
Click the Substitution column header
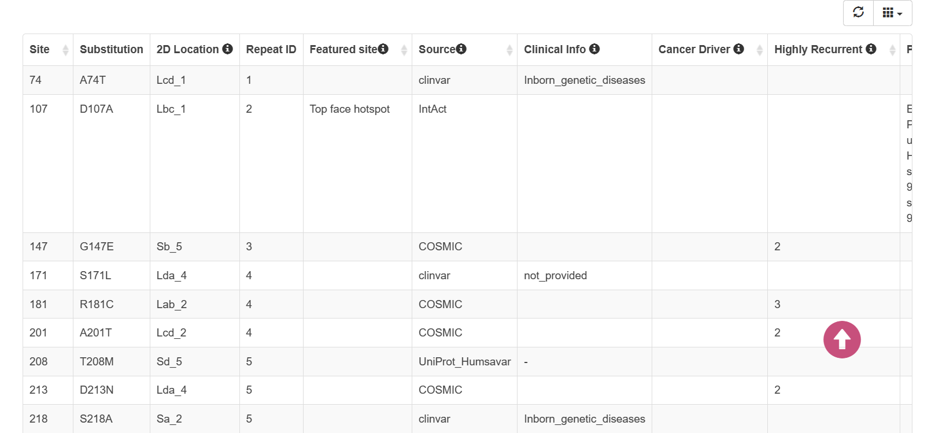(x=112, y=50)
